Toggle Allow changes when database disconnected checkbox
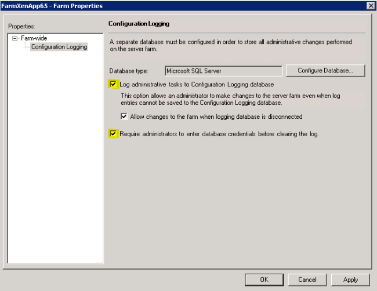 coord(125,117)
